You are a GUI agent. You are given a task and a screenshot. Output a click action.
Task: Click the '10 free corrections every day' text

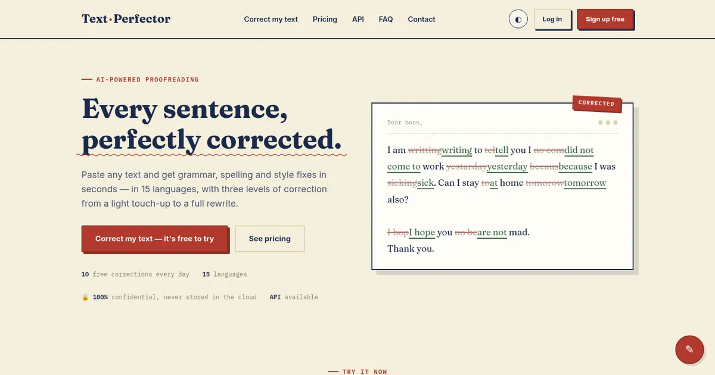point(135,274)
